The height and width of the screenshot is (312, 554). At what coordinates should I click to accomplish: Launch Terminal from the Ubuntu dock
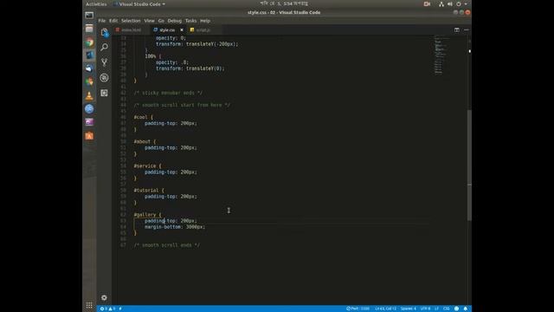click(x=89, y=16)
